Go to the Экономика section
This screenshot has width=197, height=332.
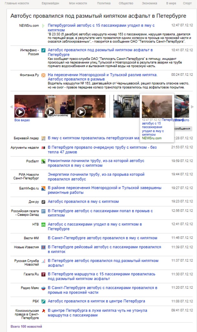pos(149,3)
